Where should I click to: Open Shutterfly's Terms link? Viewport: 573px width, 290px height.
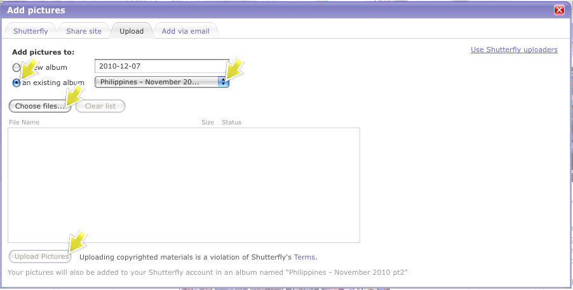click(x=304, y=257)
